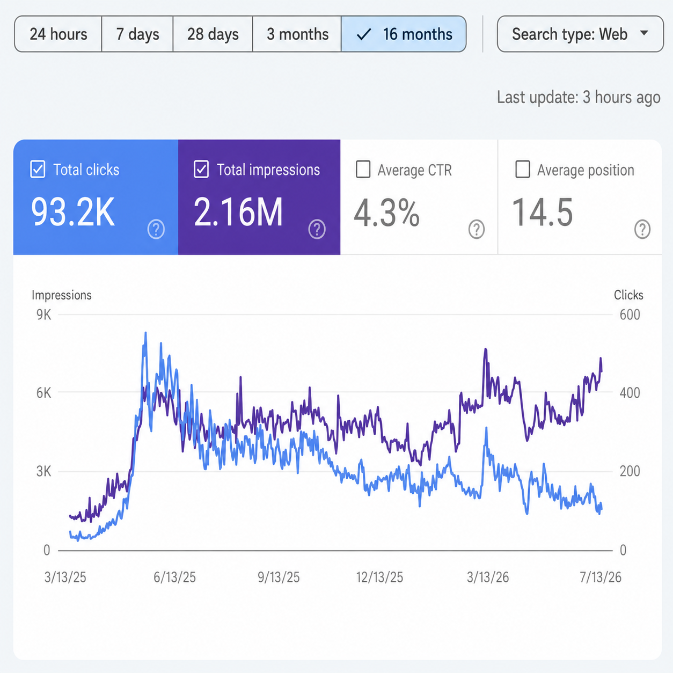Viewport: 673px width, 673px height.
Task: Click the Last update: 3 hours ago text
Action: tap(579, 97)
